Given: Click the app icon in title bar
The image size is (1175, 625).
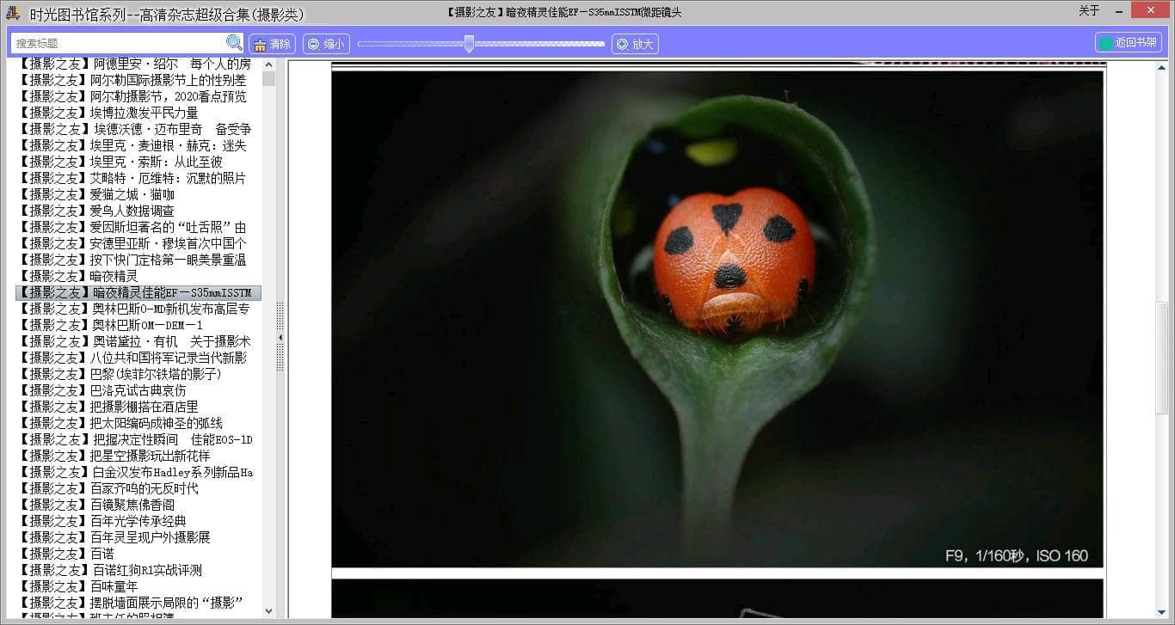Looking at the screenshot, I should (x=13, y=12).
